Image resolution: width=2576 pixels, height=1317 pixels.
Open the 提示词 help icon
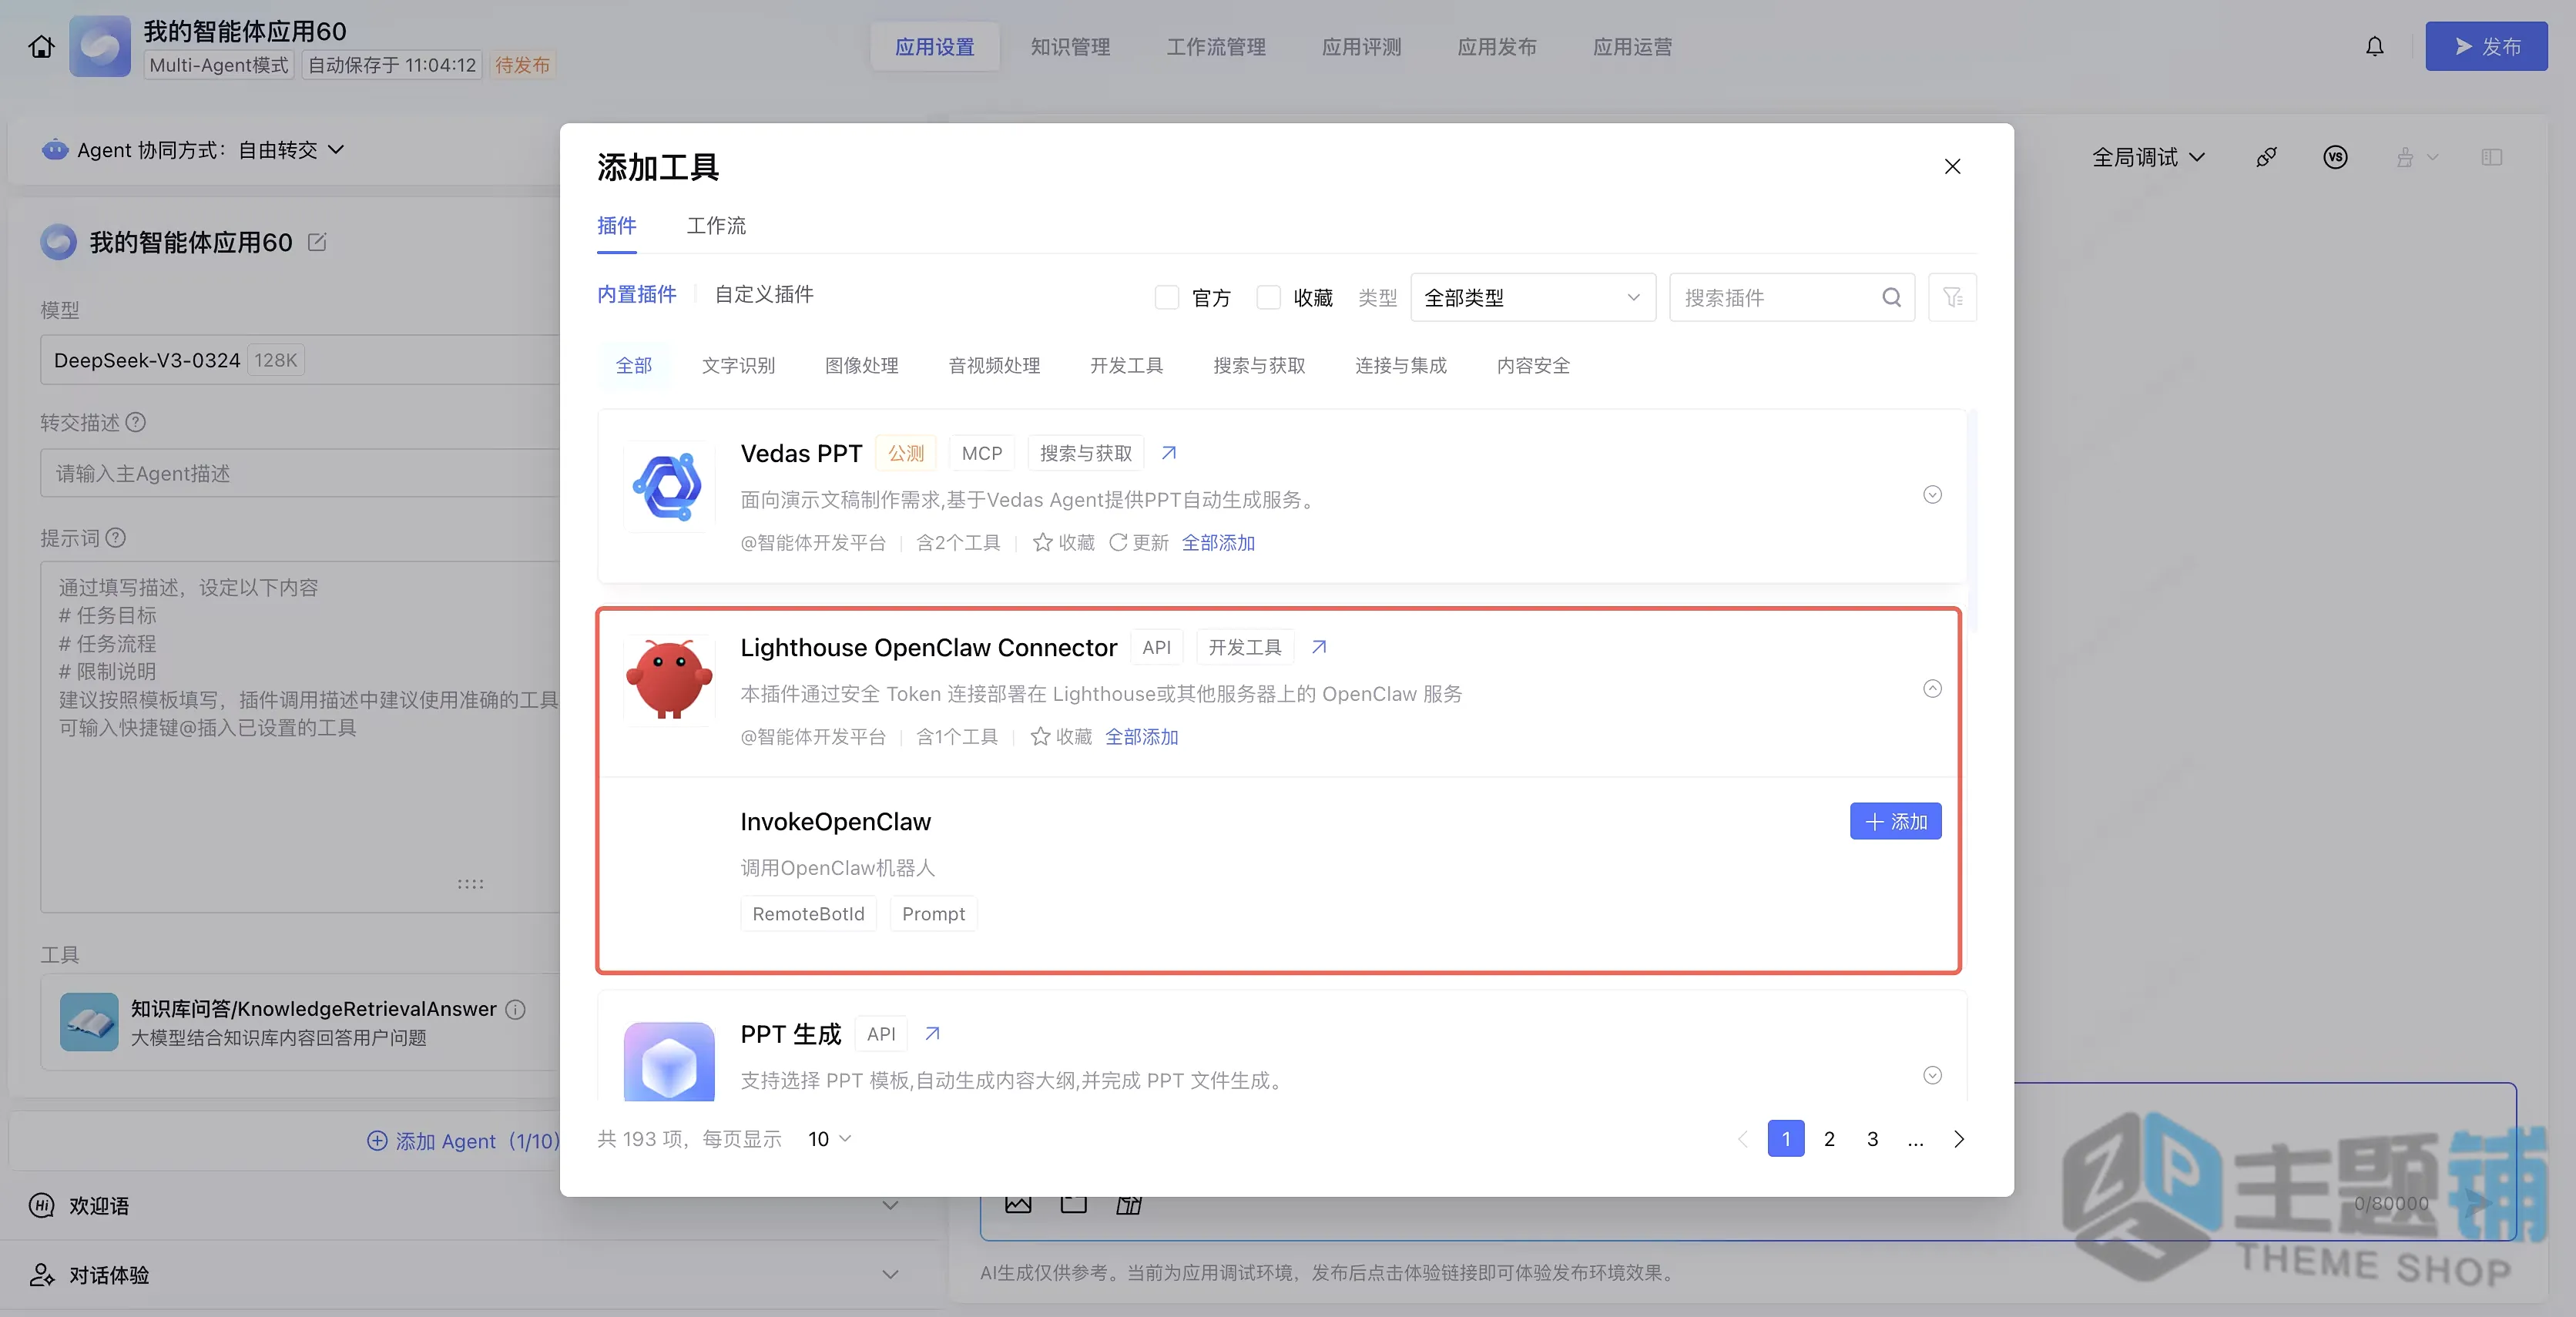click(116, 538)
